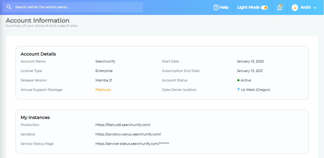Image resolution: width=324 pixels, height=158 pixels.
Task: Click the green Active status dot
Action: click(238, 80)
